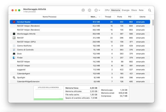This screenshot has width=166, height=112.
Task: Click the process list vertical scrollbar thumb
Action: point(153,23)
